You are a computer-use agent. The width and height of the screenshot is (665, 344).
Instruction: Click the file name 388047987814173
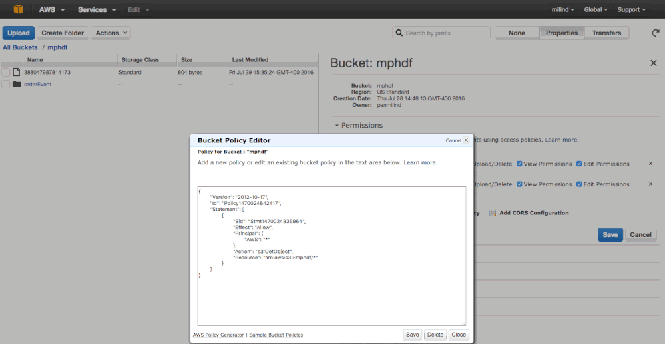pyautogui.click(x=47, y=72)
